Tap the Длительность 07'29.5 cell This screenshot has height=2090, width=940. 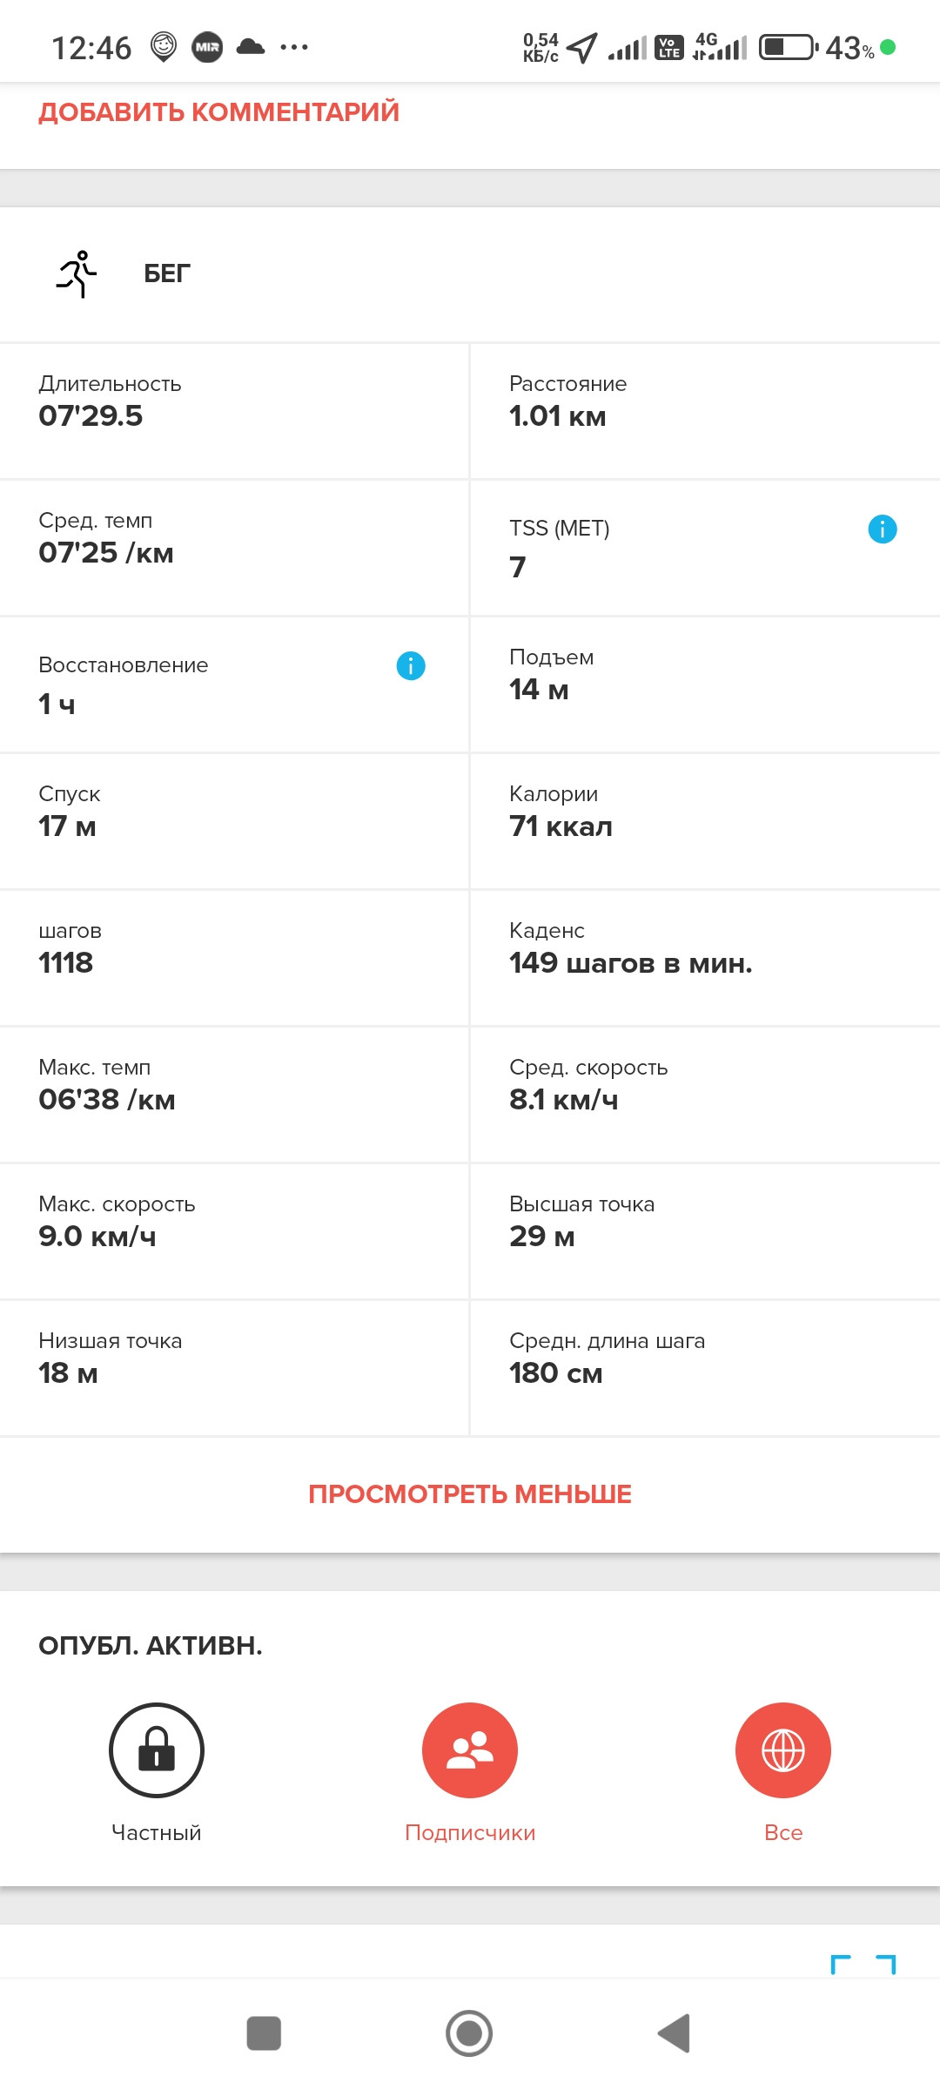click(x=234, y=411)
